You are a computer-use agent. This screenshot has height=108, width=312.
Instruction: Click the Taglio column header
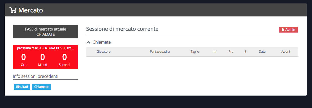(x=195, y=52)
